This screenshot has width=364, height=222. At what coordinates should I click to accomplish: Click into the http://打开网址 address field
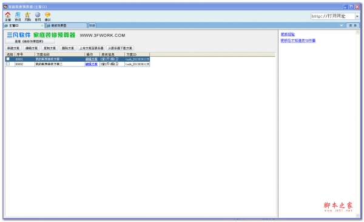coord(333,16)
